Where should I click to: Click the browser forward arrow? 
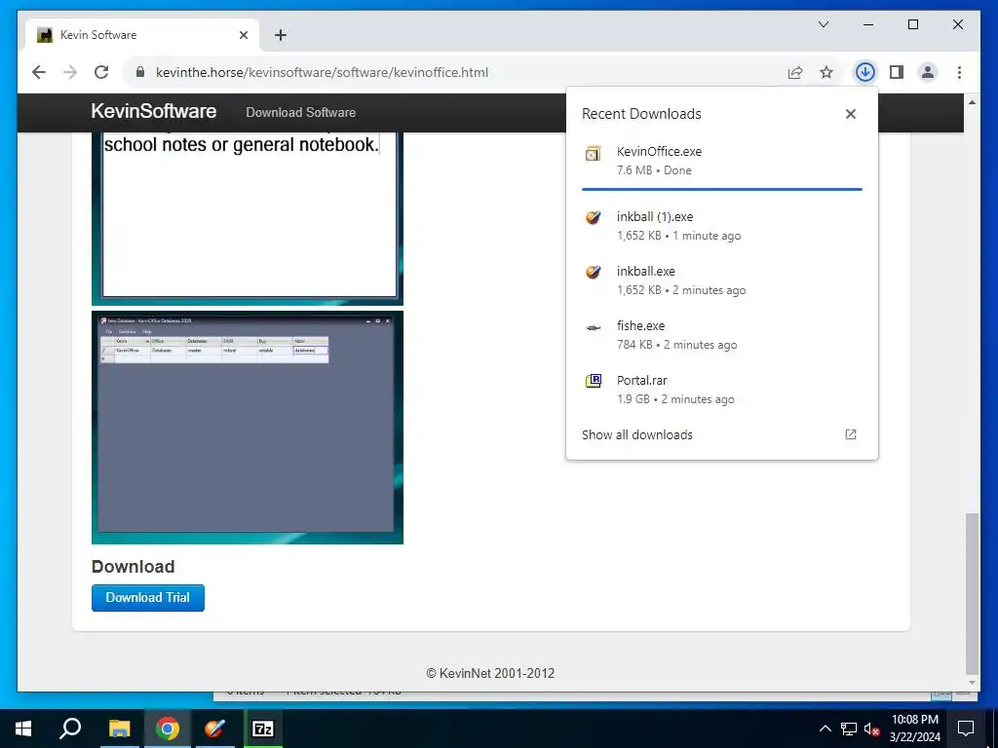pos(70,72)
